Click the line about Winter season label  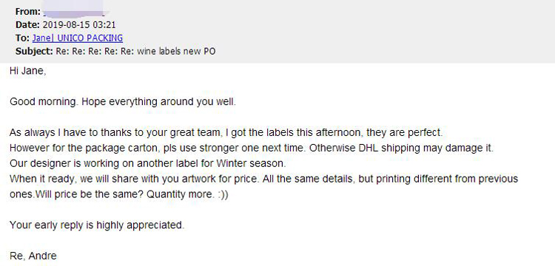tap(148, 163)
